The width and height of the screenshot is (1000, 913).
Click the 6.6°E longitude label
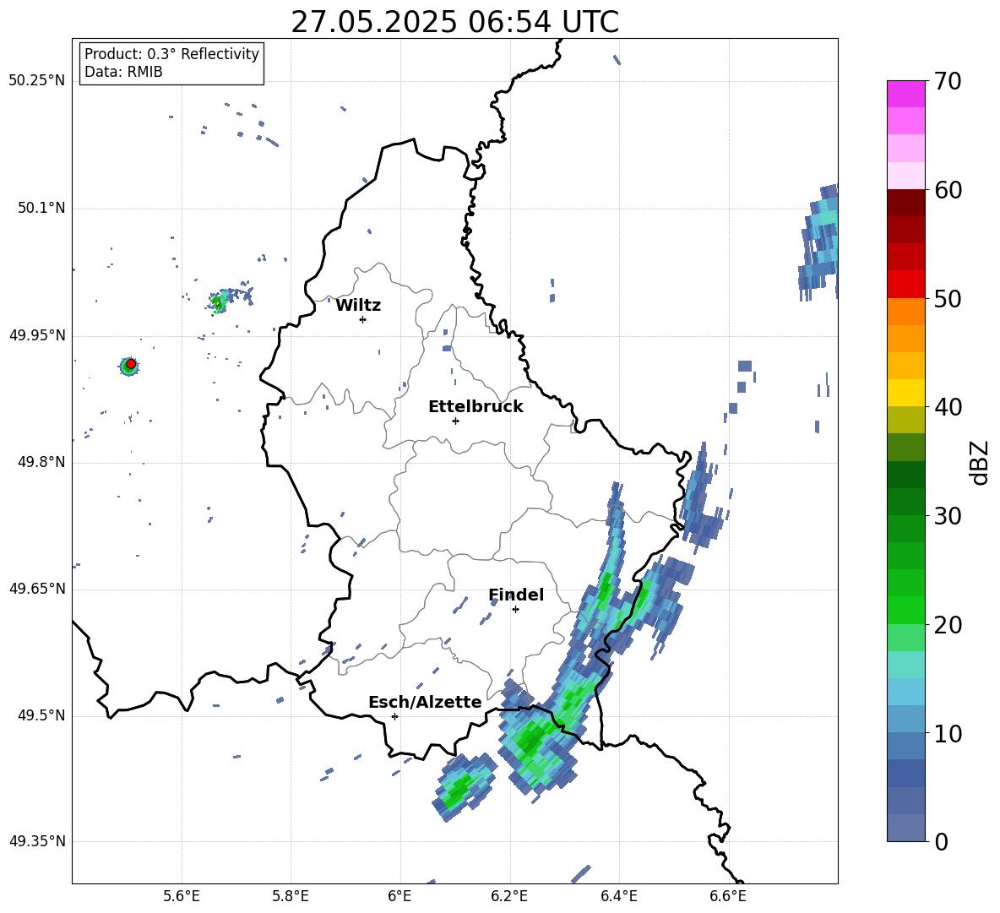point(728,896)
